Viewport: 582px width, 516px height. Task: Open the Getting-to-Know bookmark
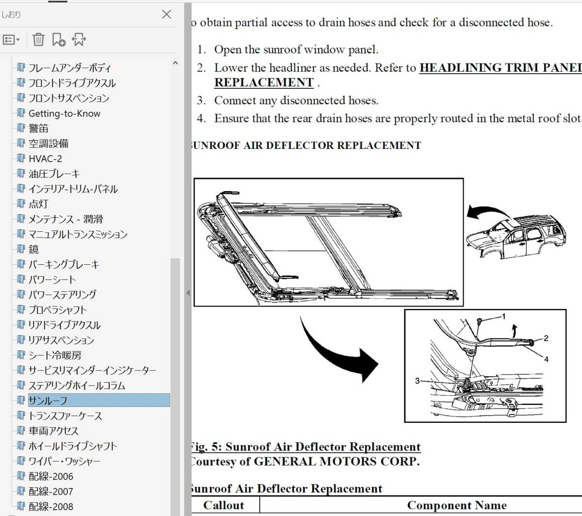(x=65, y=113)
